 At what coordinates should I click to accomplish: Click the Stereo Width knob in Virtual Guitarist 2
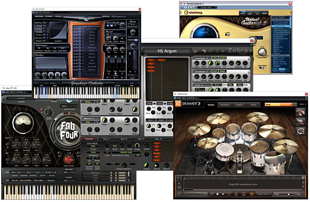click(x=262, y=52)
